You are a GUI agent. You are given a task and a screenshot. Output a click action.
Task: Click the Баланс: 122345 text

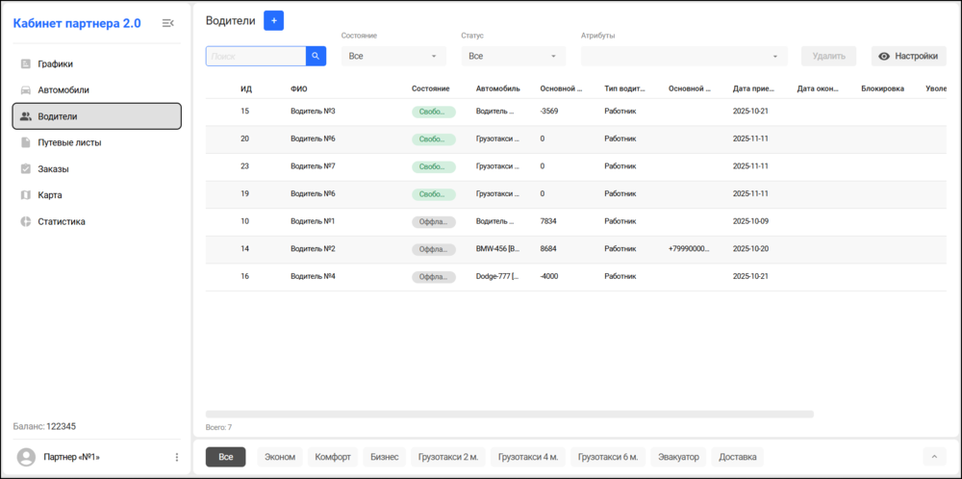[x=44, y=426]
